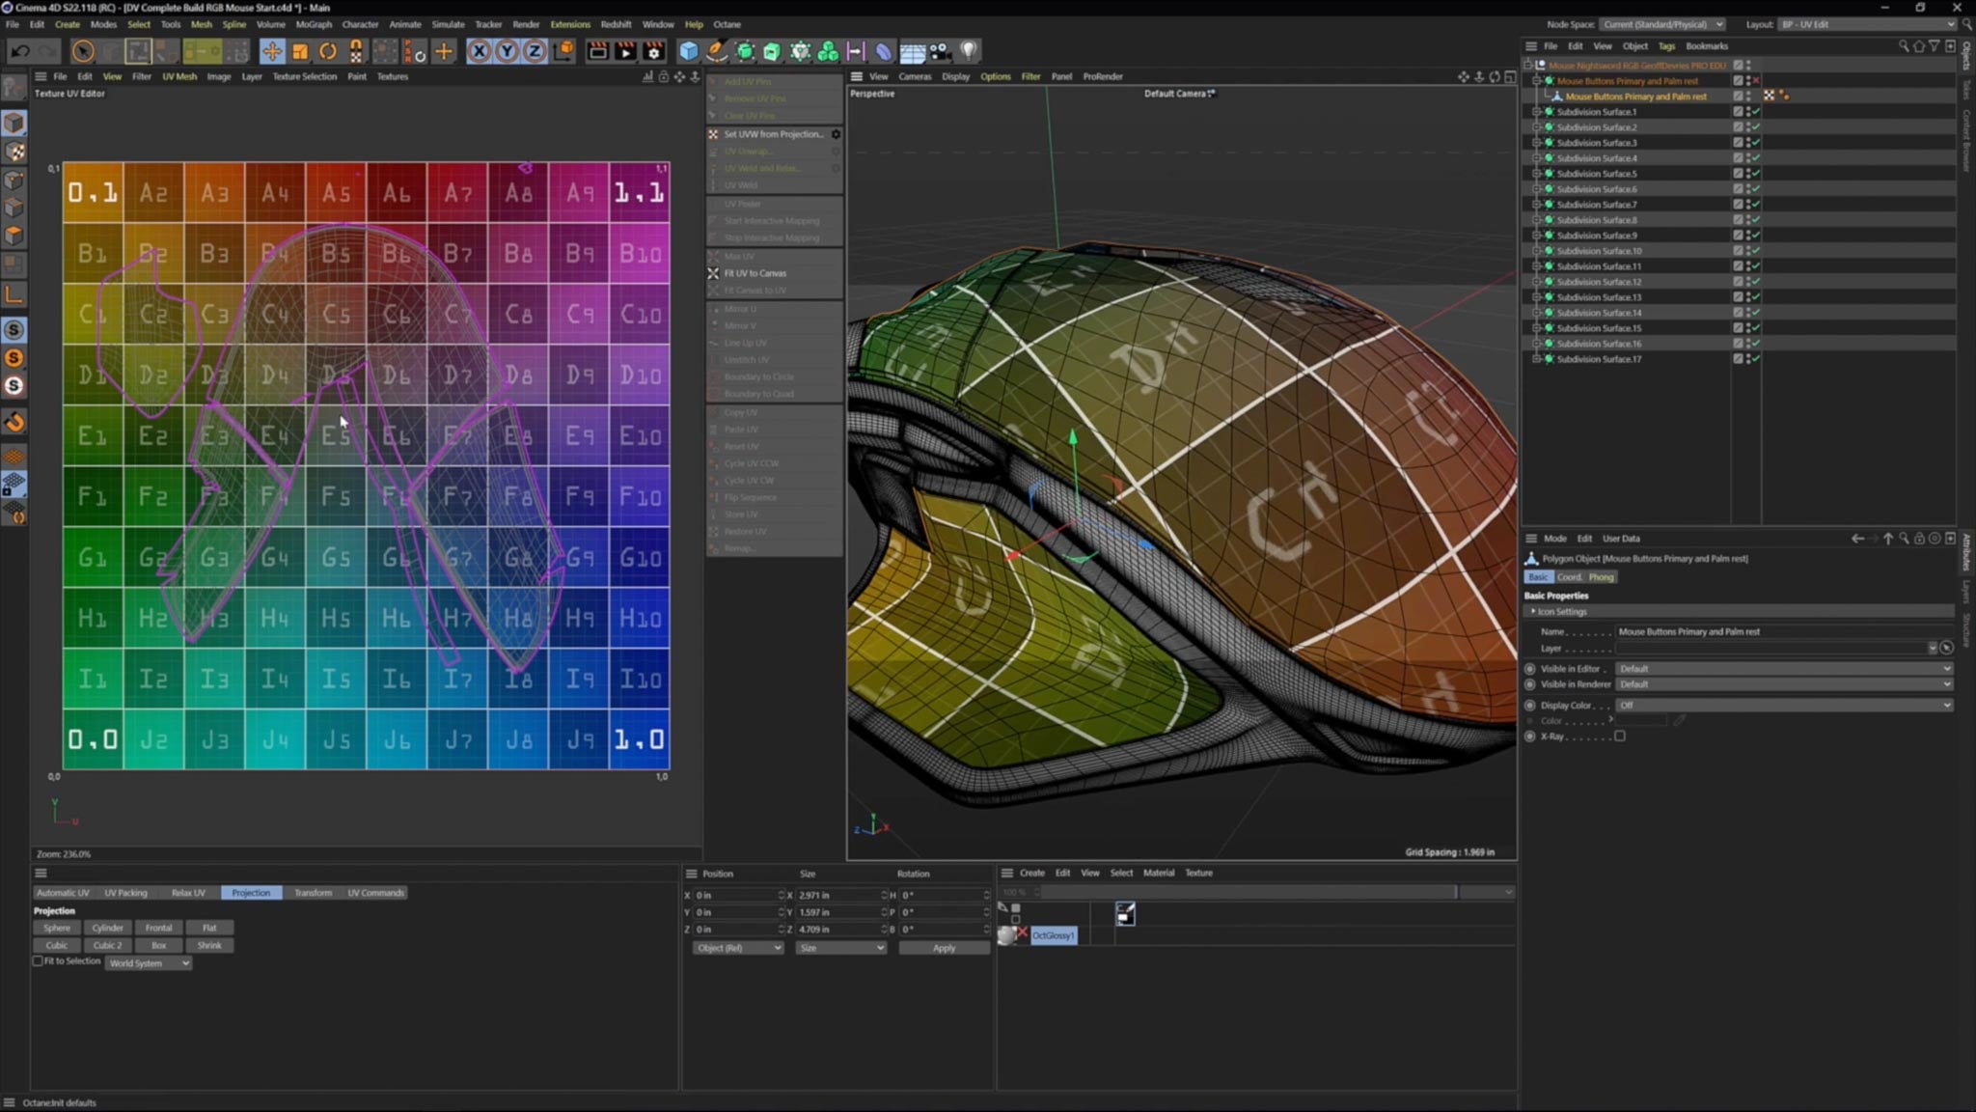1976x1112 pixels.
Task: Toggle the X-Ray checkbox
Action: tap(1620, 737)
